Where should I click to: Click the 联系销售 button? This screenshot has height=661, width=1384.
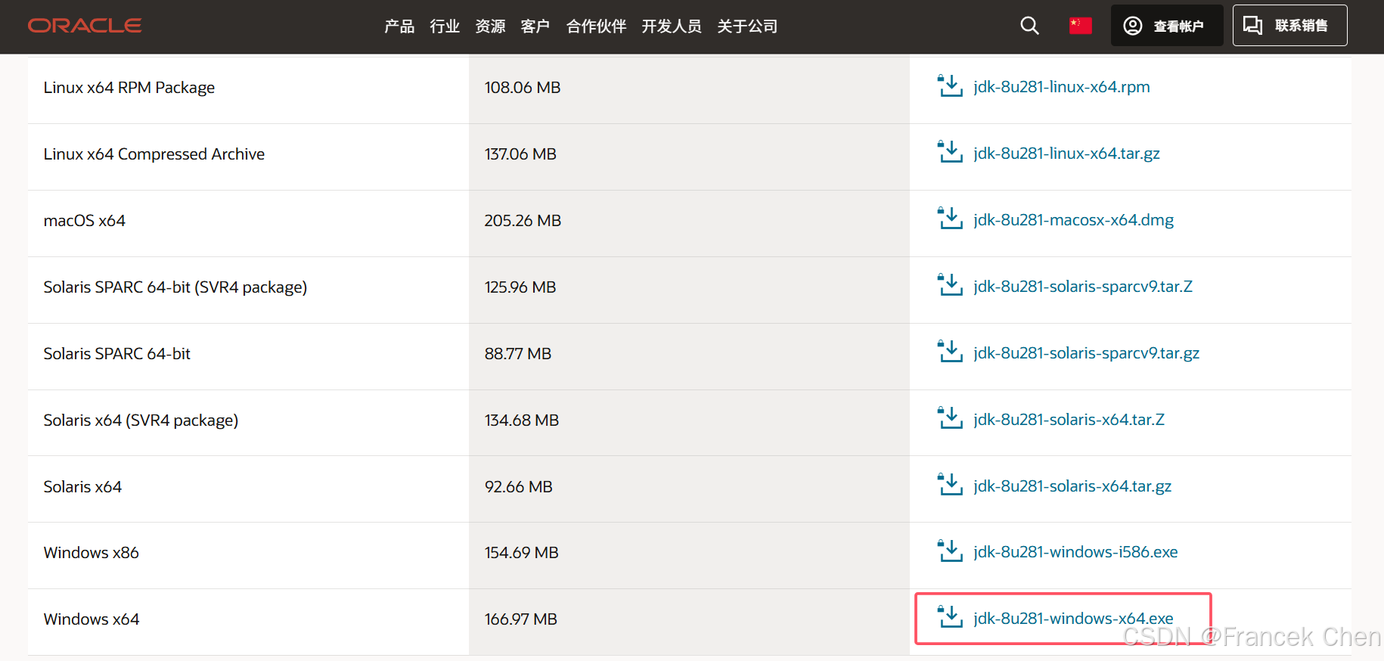click(x=1289, y=26)
